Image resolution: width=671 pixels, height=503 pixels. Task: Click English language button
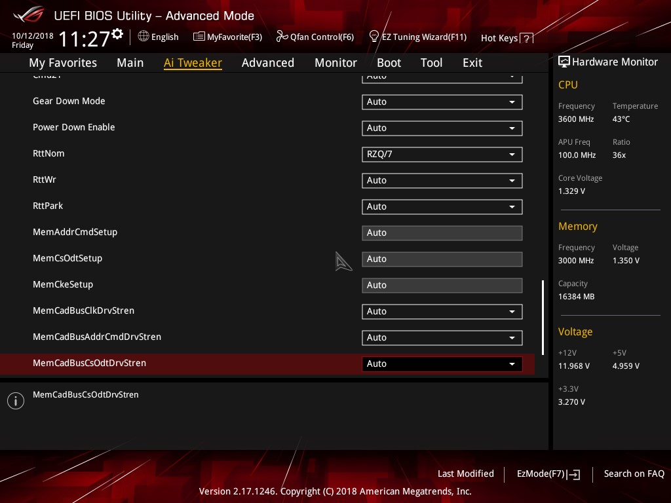(x=159, y=37)
